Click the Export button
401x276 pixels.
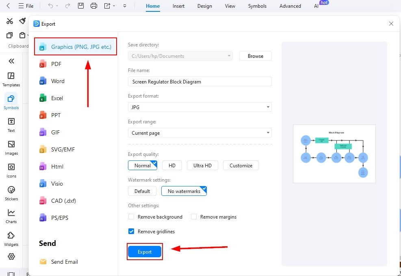(145, 252)
